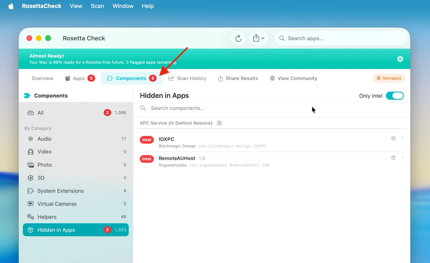430x263 pixels.
Task: Click the magnifier icon in Search apps
Action: click(282, 38)
